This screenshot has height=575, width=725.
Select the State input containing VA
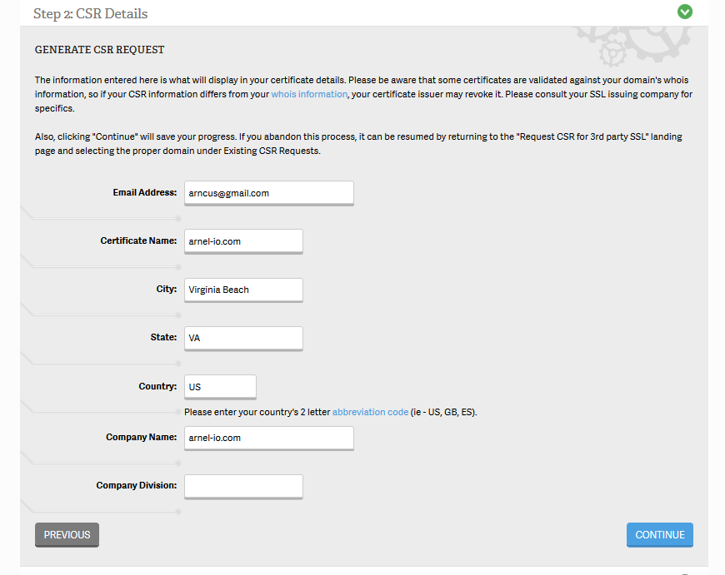242,338
